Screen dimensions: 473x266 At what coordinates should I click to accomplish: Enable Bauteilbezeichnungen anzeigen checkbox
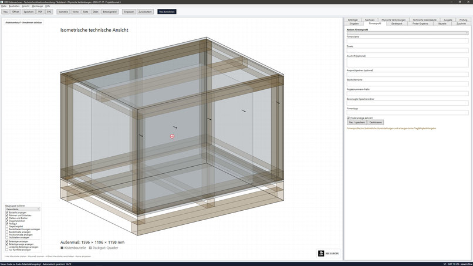tap(7, 229)
